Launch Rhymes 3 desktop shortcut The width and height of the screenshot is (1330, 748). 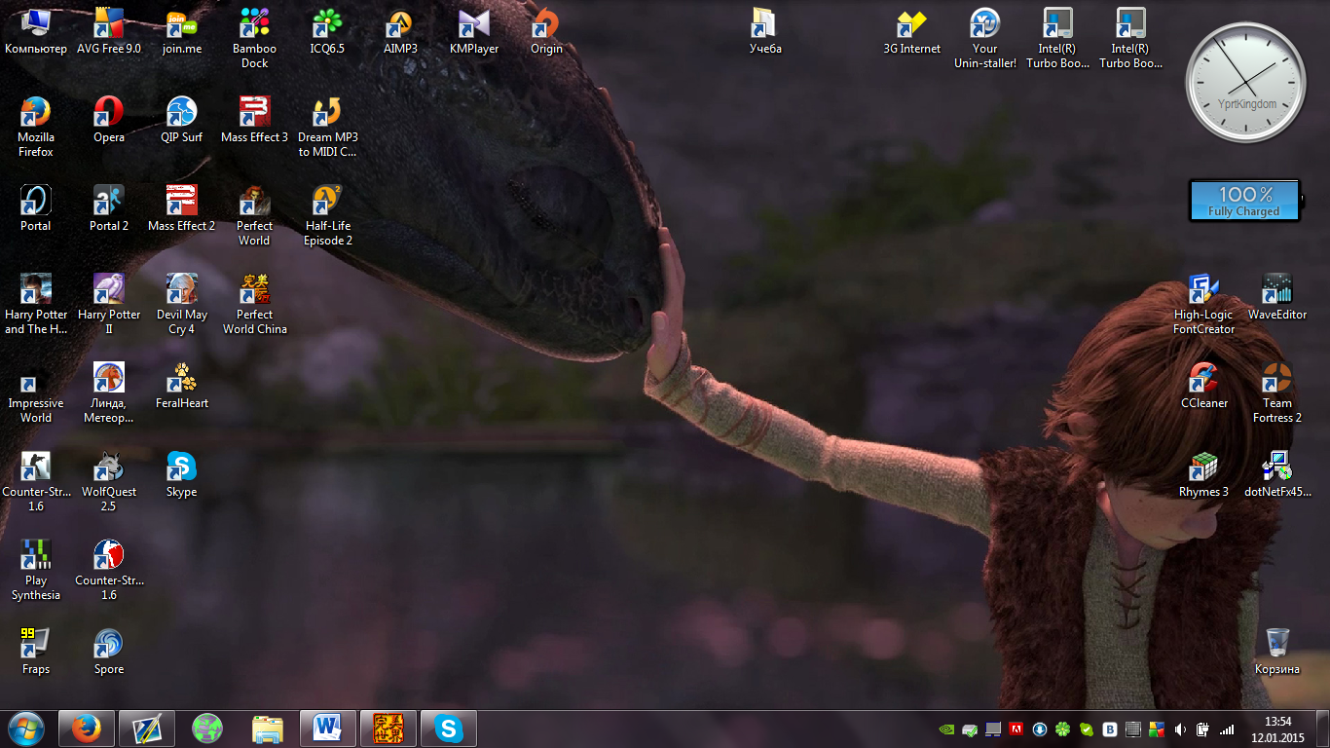pyautogui.click(x=1203, y=474)
